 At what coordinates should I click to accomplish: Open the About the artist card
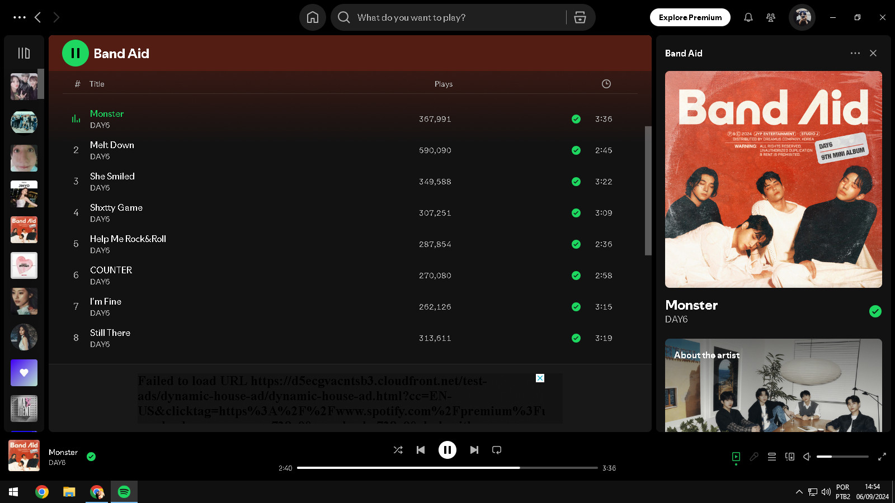(x=774, y=385)
